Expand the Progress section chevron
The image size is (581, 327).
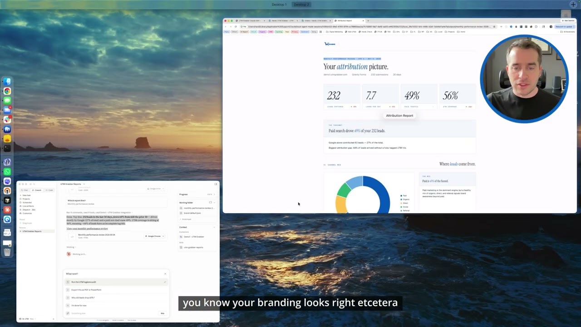[214, 194]
